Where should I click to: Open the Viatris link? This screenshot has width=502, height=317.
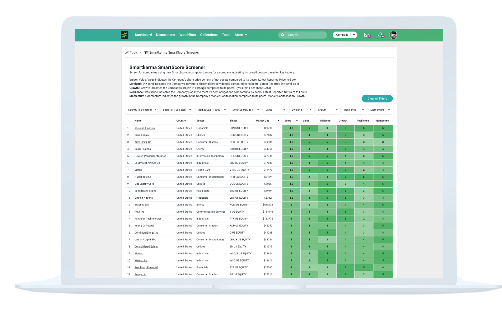138,170
